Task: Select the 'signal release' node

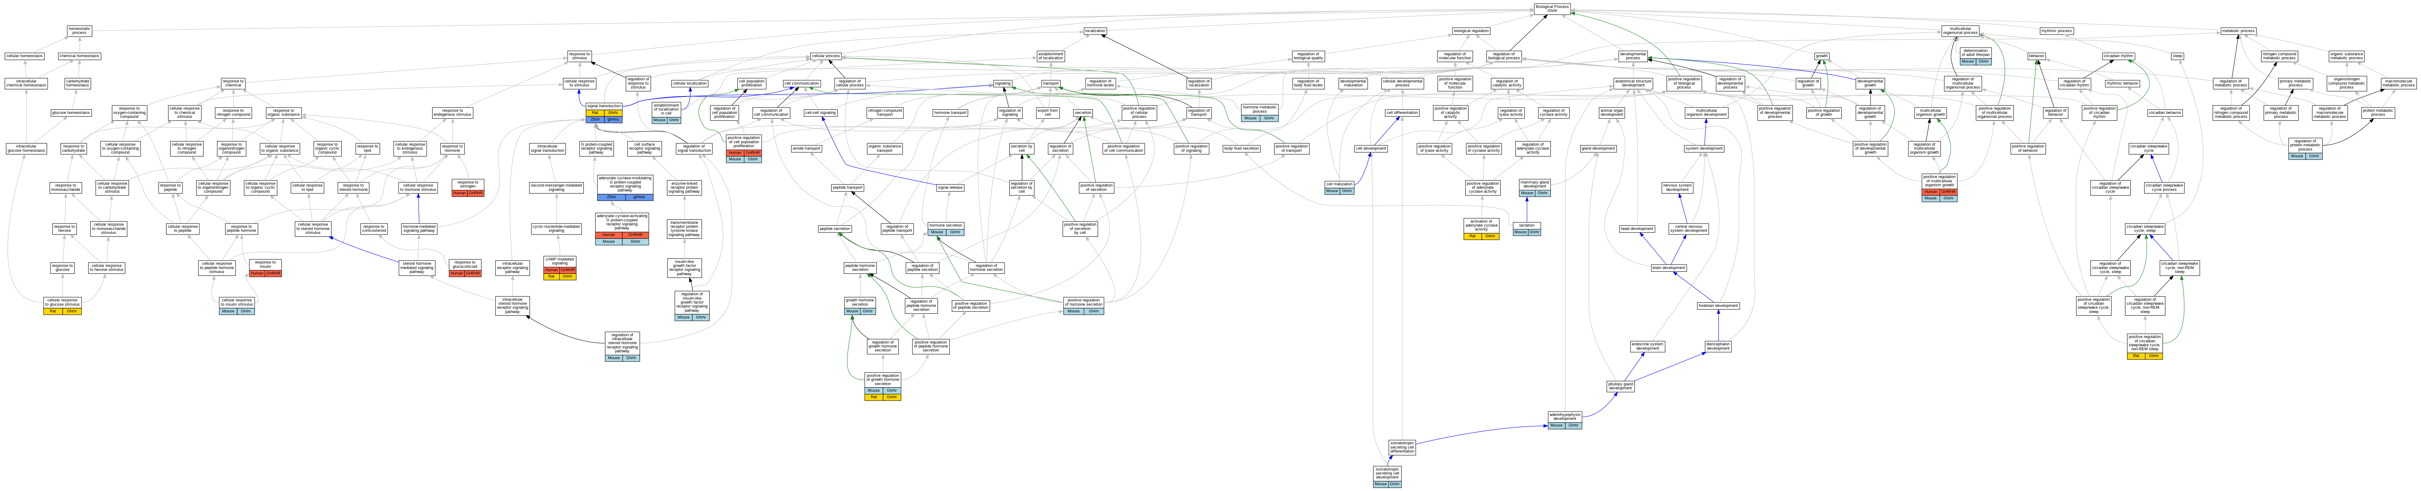Action: click(x=950, y=188)
